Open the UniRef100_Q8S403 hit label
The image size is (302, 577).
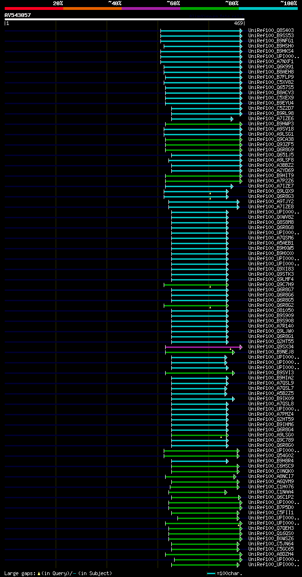271,30
